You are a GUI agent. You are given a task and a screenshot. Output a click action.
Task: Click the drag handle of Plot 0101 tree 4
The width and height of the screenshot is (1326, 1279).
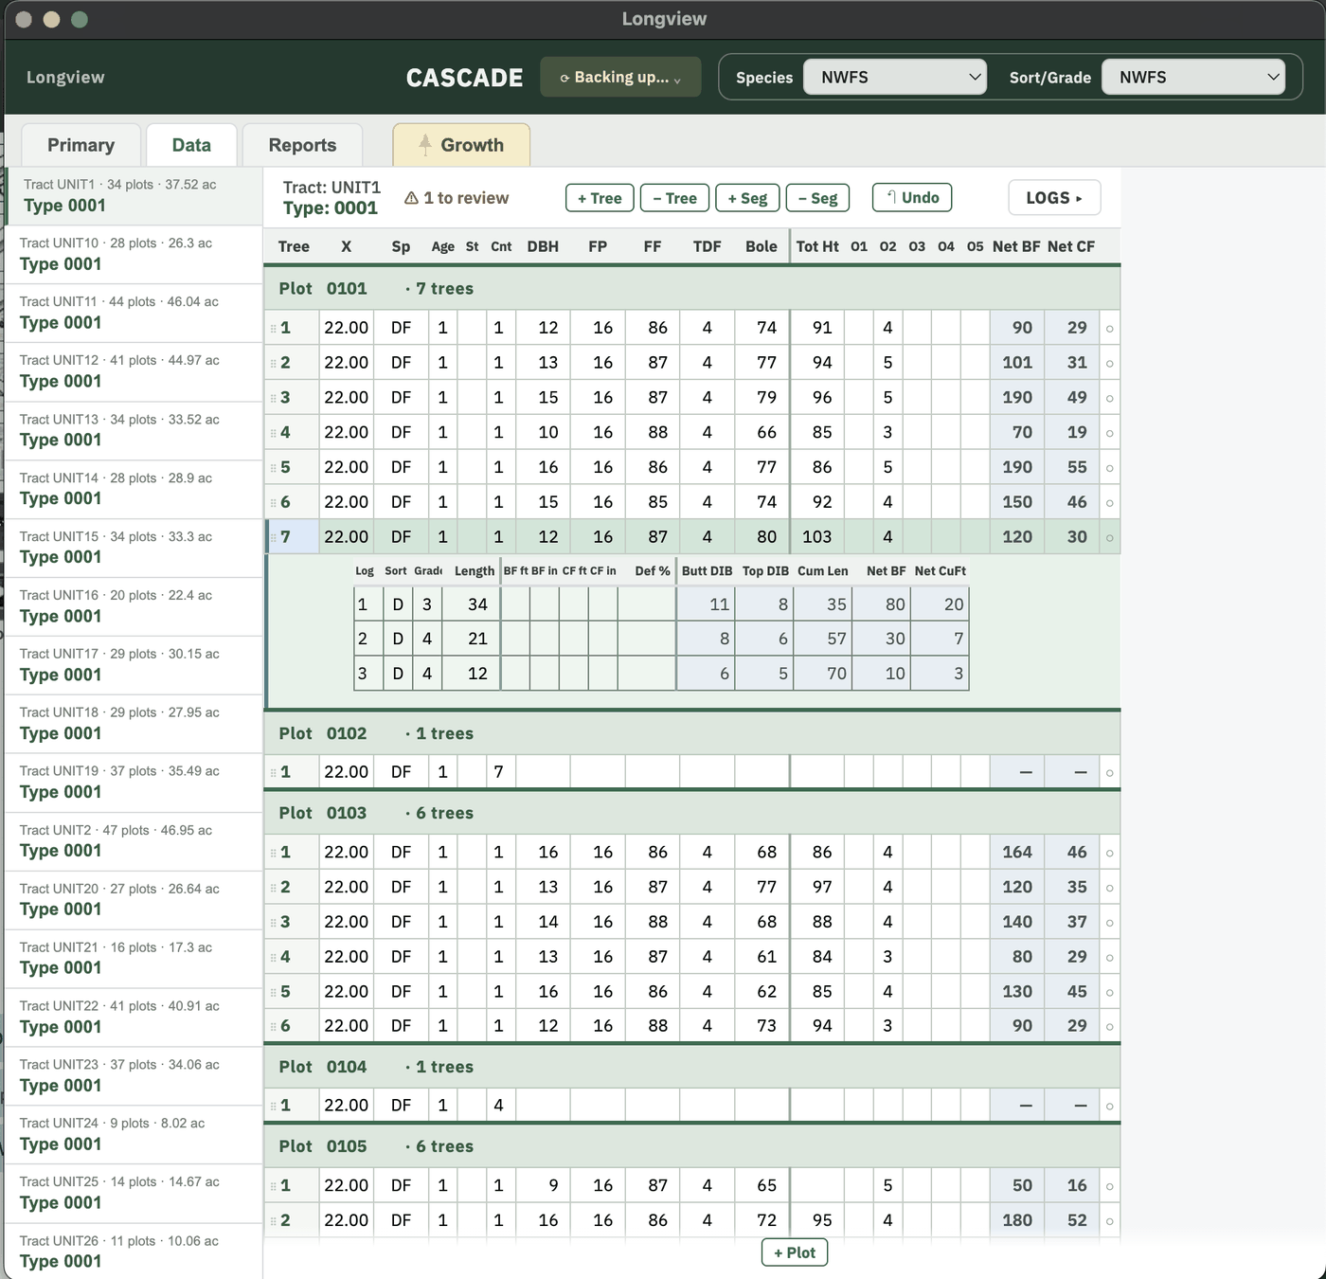click(x=274, y=433)
